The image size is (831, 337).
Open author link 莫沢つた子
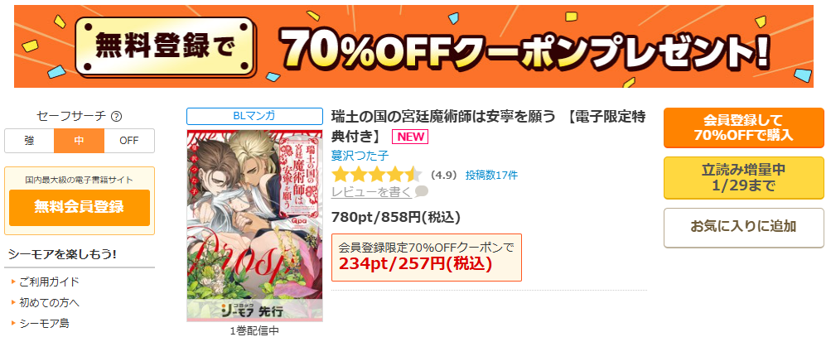[x=360, y=156]
